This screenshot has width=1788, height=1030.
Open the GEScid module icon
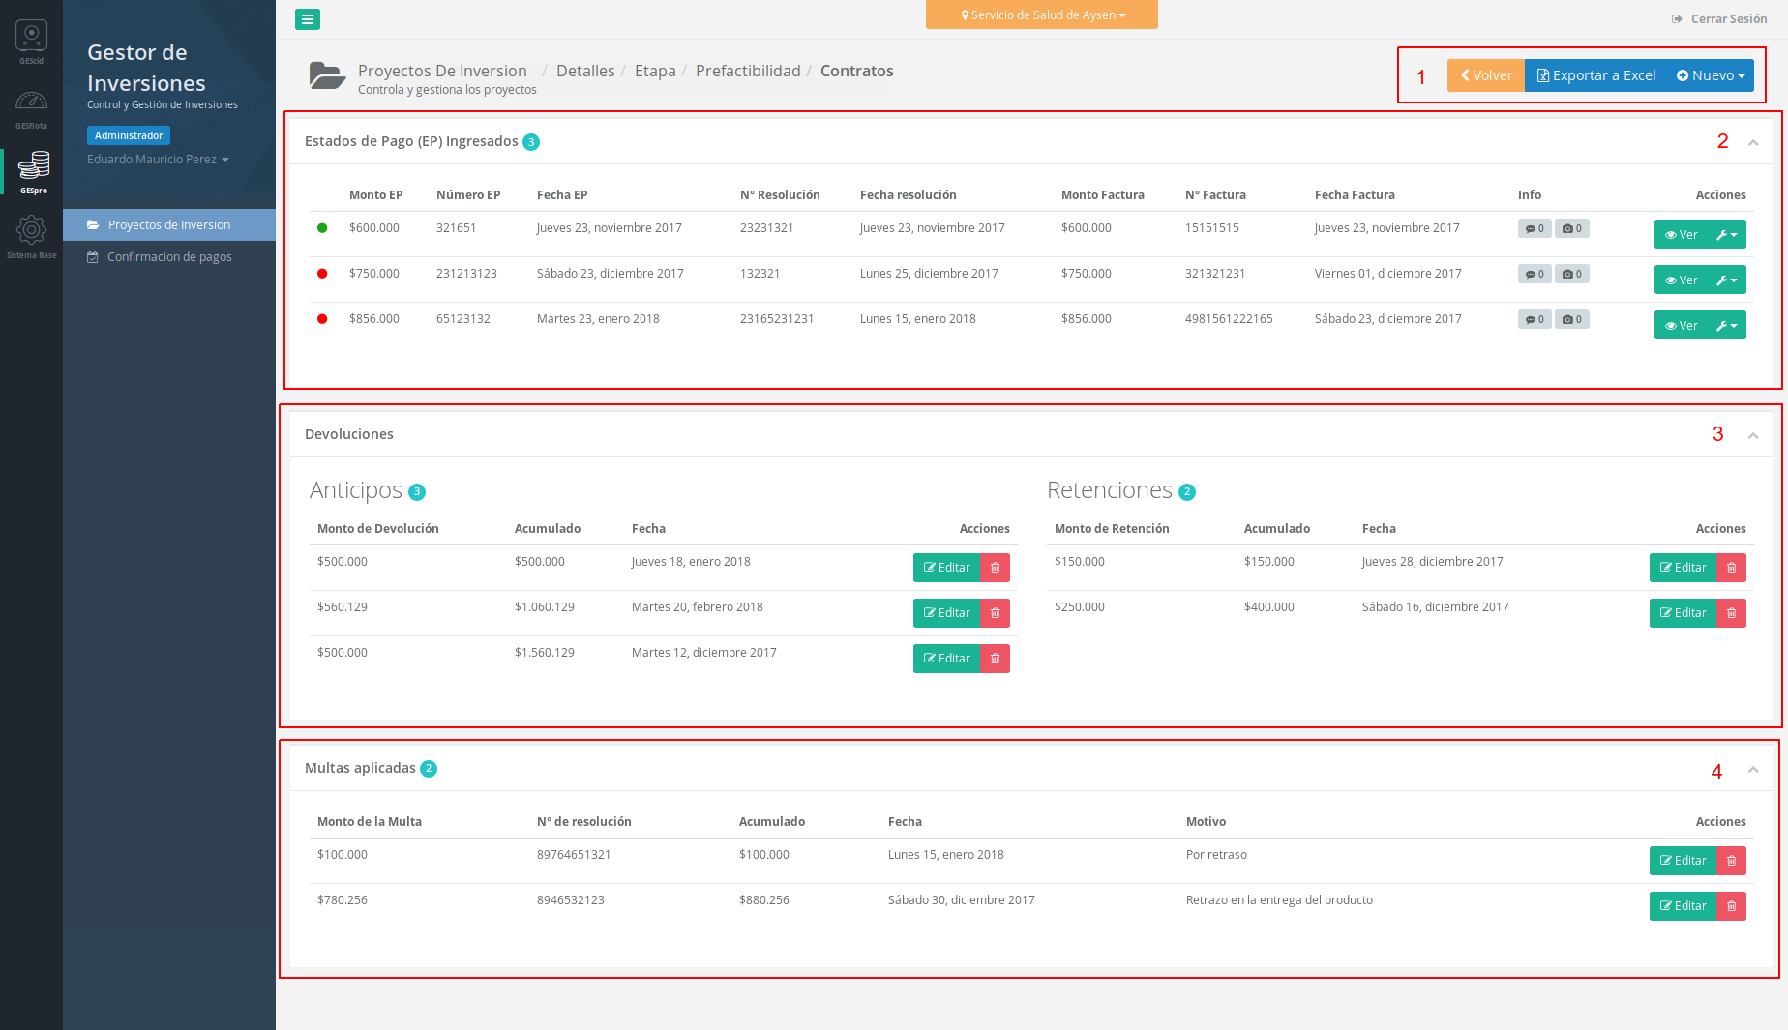click(31, 39)
